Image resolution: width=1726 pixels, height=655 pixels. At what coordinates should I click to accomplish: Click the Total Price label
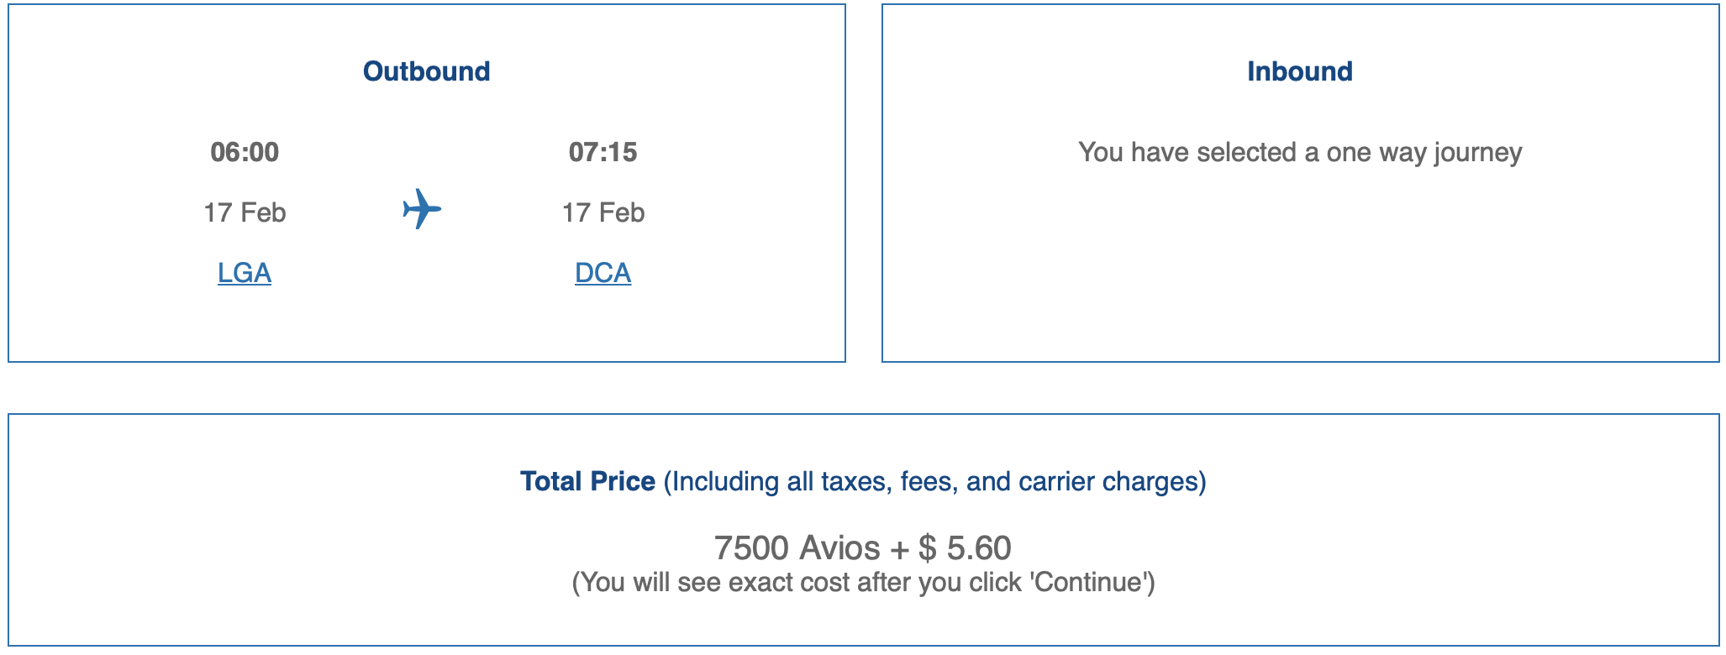coord(587,481)
